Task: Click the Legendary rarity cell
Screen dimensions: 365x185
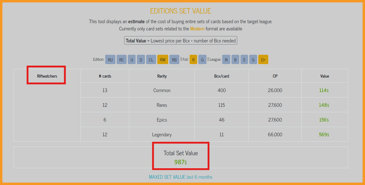Action: point(162,135)
